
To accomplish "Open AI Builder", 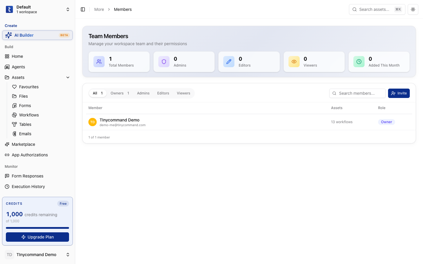I will click(38, 35).
